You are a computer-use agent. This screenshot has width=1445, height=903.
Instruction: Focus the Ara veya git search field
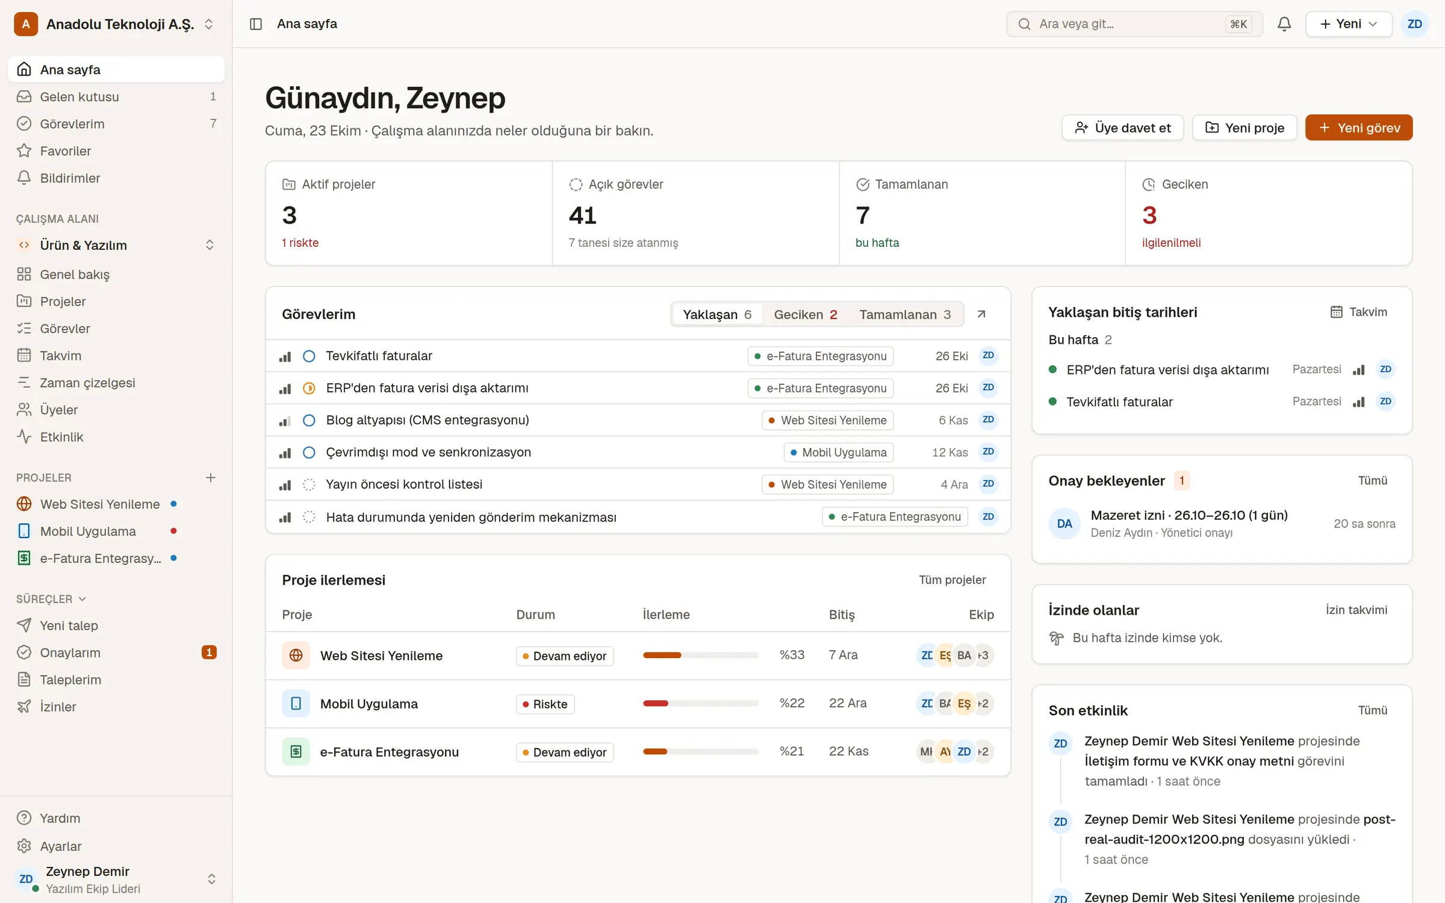click(x=1134, y=24)
